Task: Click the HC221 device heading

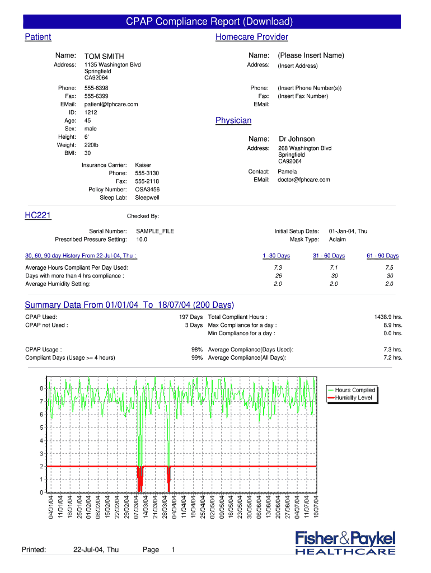Action: coord(38,215)
